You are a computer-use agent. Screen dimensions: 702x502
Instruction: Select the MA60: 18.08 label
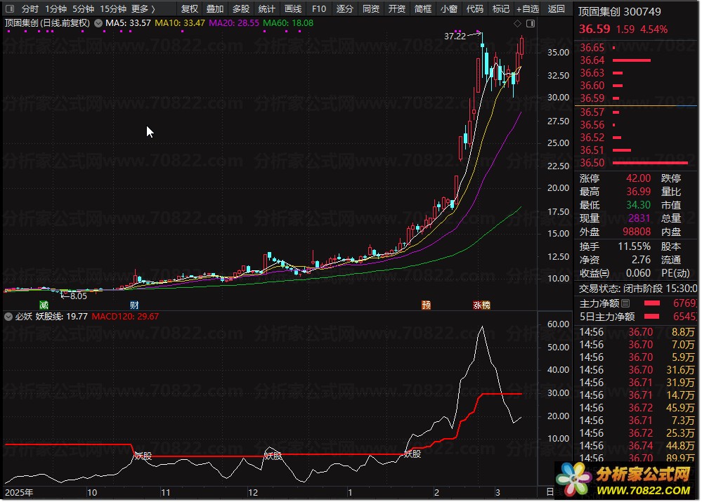pyautogui.click(x=288, y=22)
